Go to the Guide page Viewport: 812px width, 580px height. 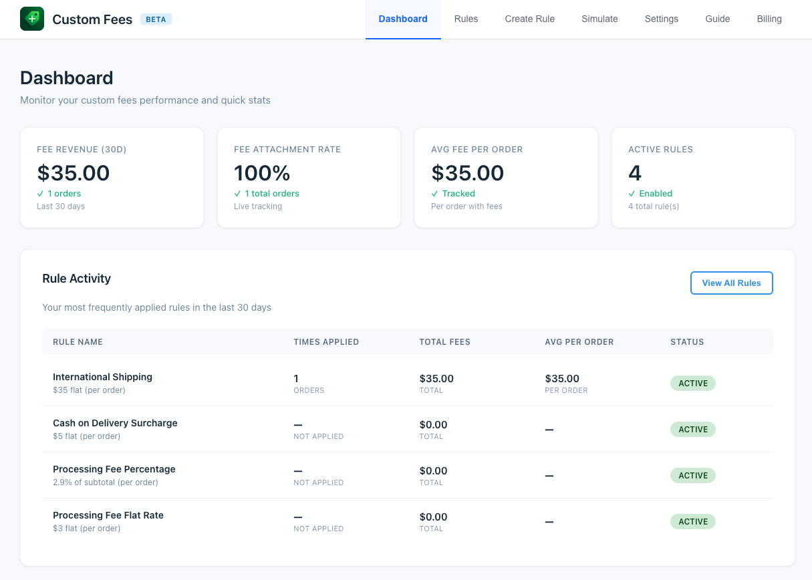coord(717,19)
